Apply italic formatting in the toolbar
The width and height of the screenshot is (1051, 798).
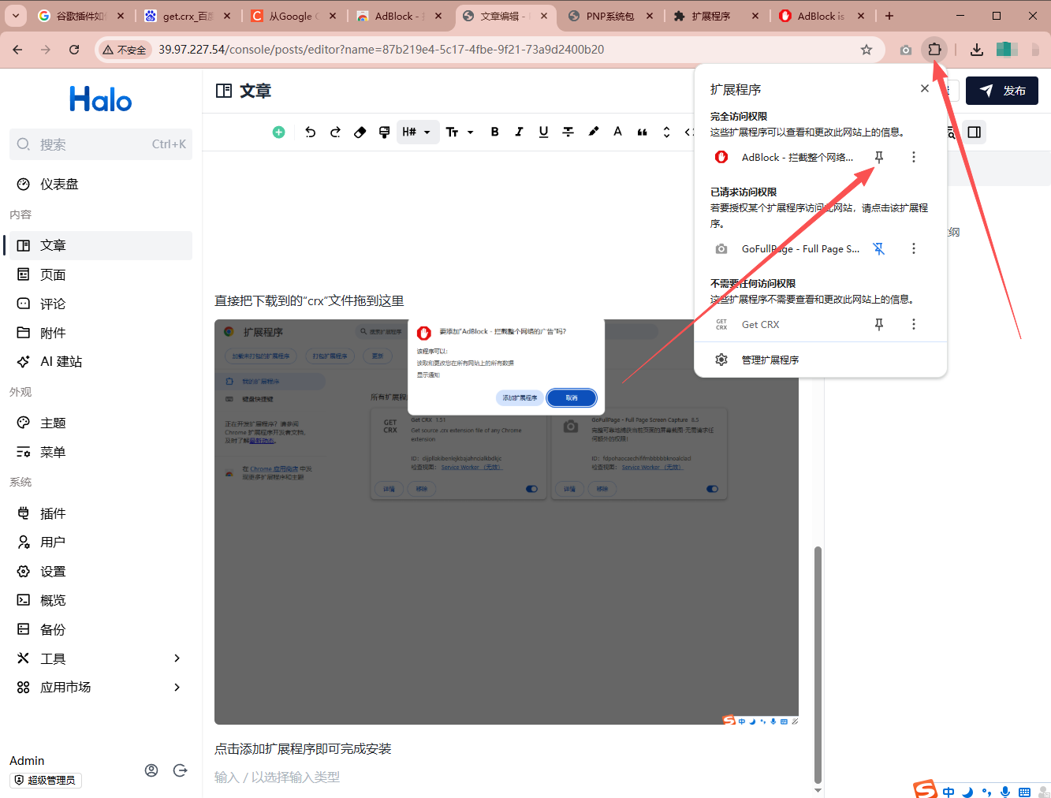click(519, 132)
